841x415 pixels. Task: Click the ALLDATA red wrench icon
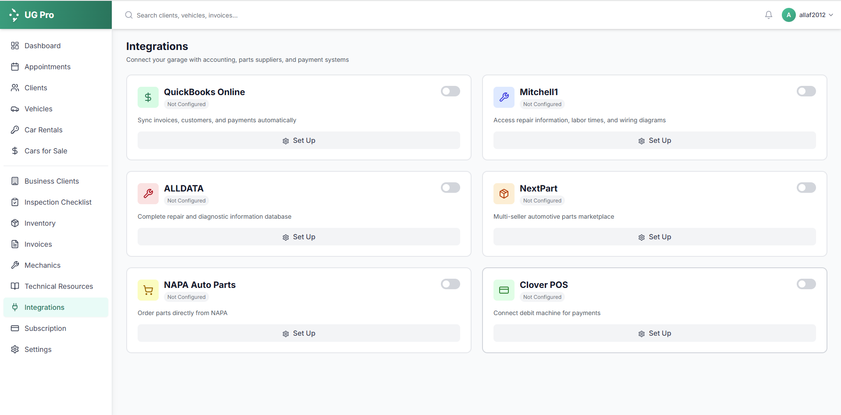pos(148,194)
